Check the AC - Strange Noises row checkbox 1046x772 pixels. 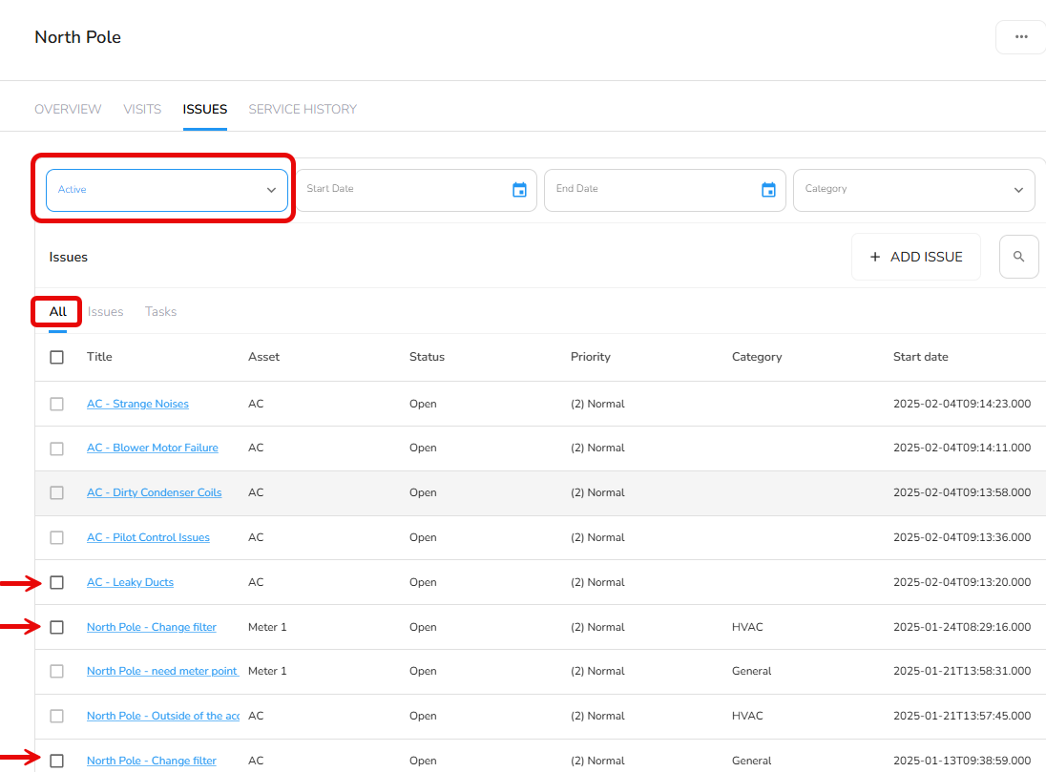[56, 404]
